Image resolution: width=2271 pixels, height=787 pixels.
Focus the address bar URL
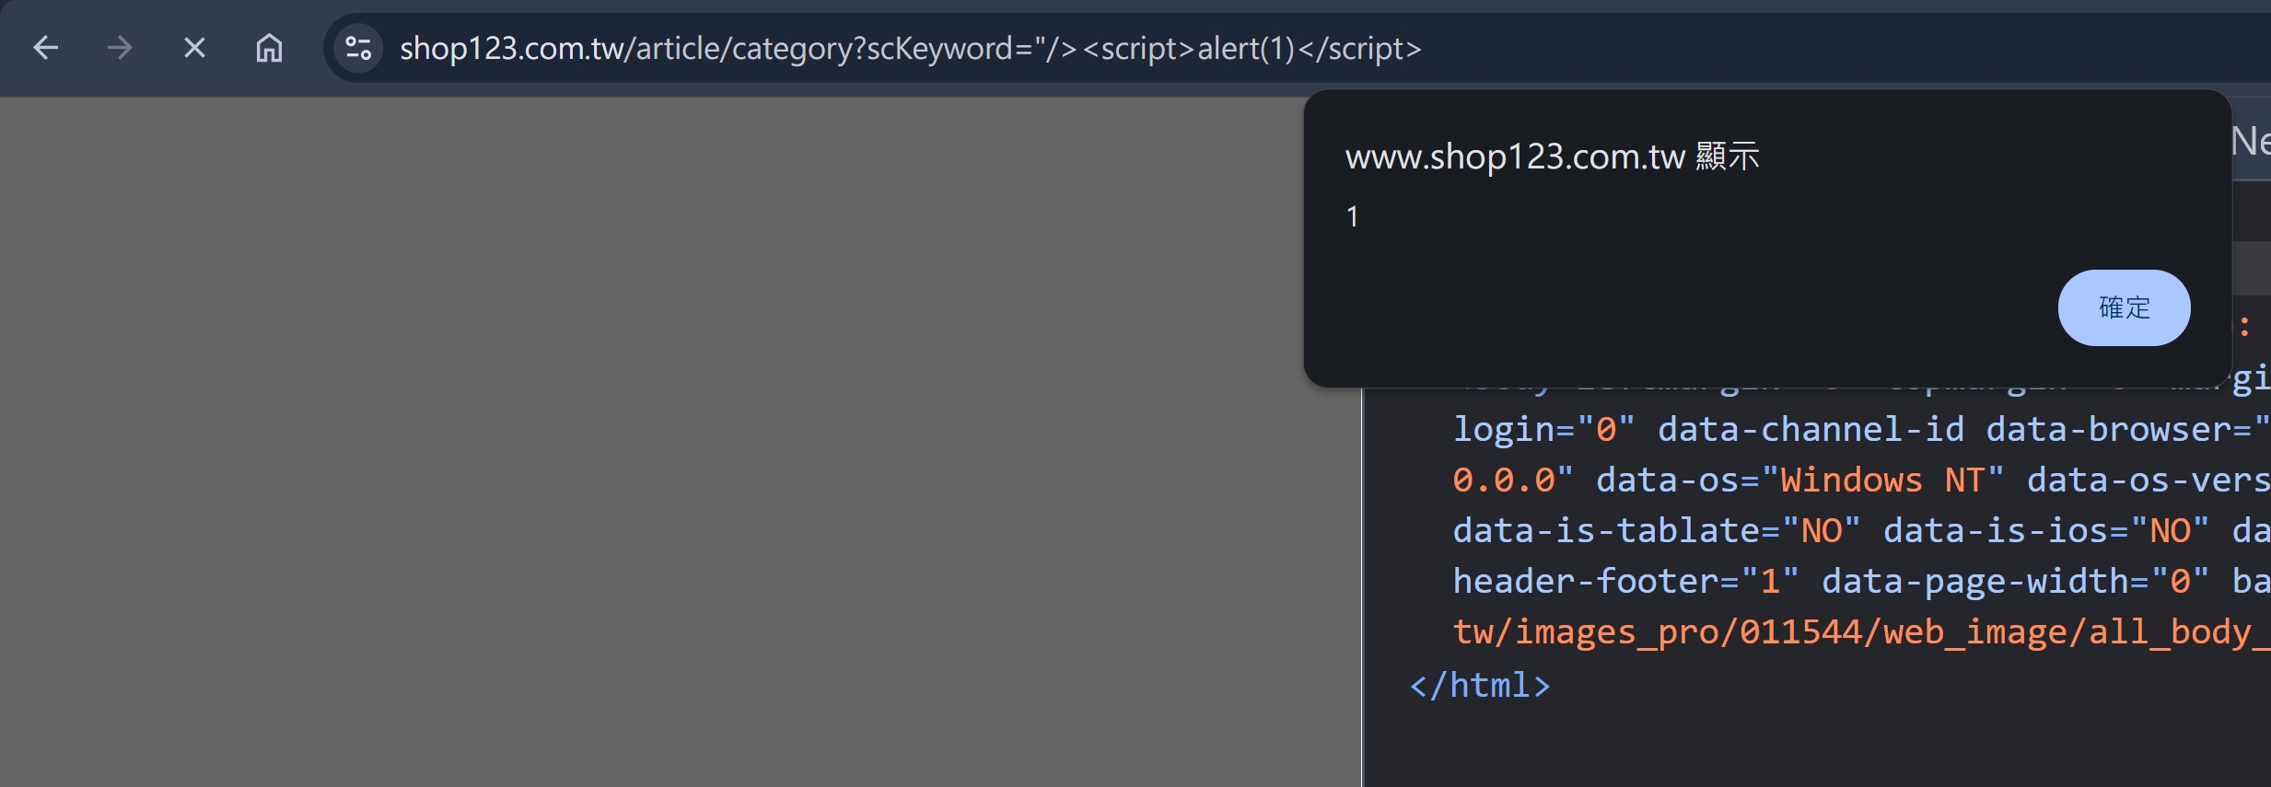910,48
